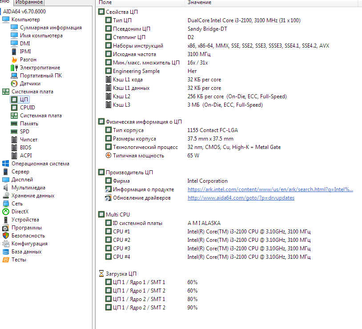Viewport: 362px width, 329px height.
Task: Open the ACPI chip icon
Action: (x=14, y=156)
